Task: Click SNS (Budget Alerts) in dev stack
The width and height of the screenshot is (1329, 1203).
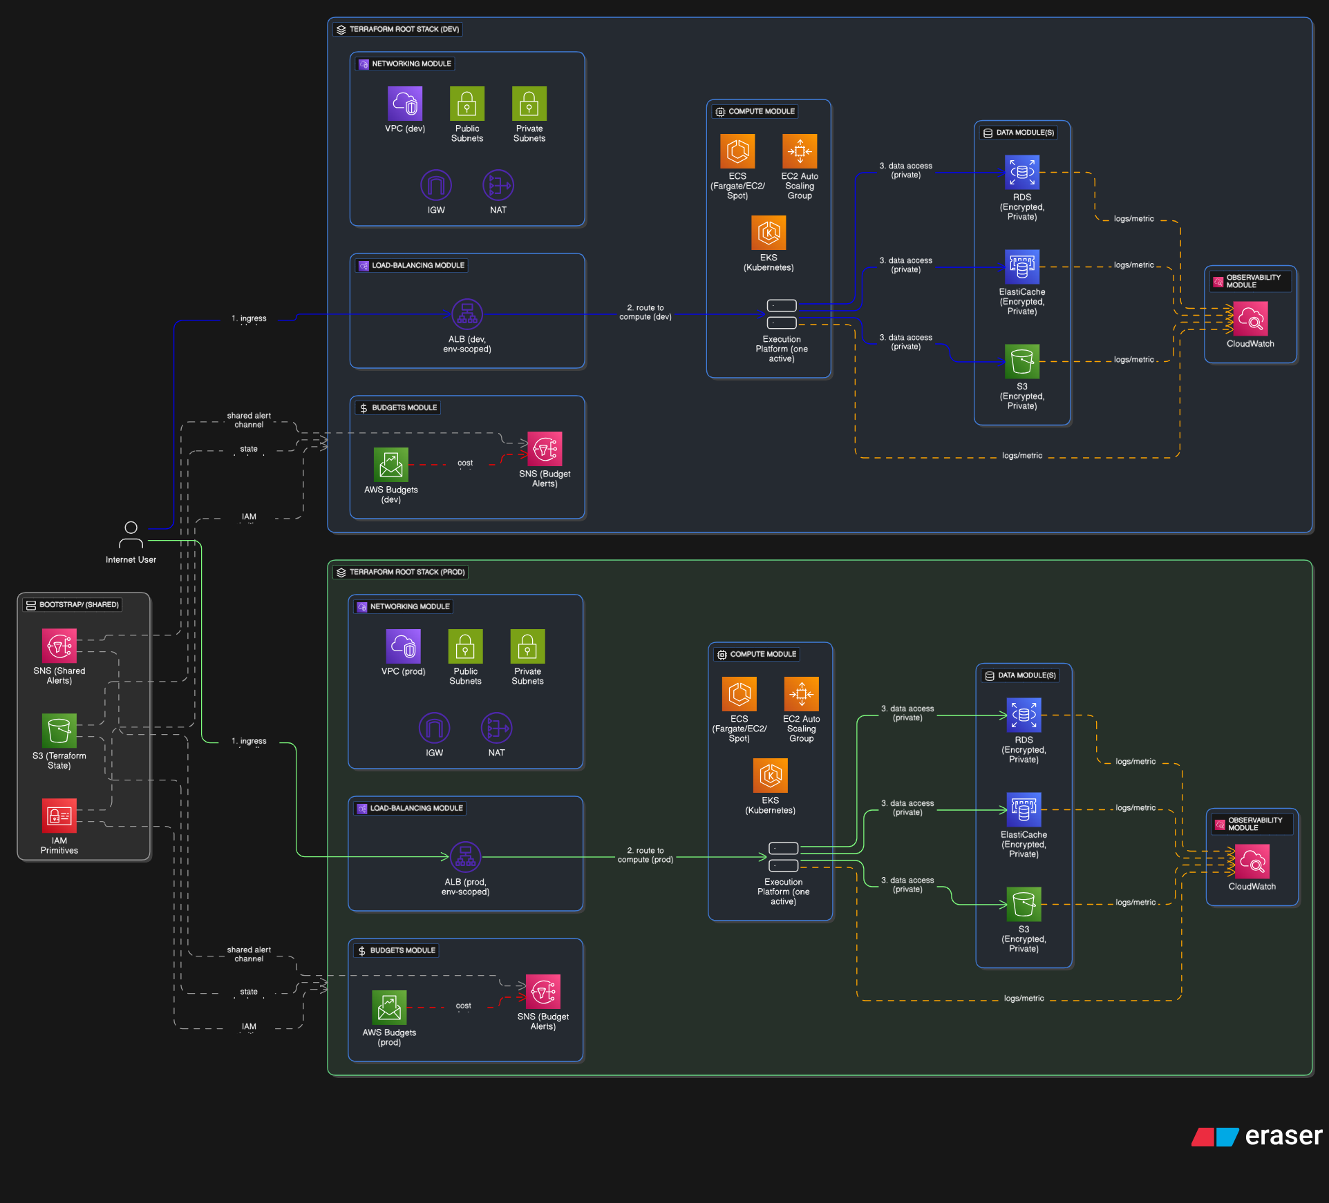Action: point(545,449)
